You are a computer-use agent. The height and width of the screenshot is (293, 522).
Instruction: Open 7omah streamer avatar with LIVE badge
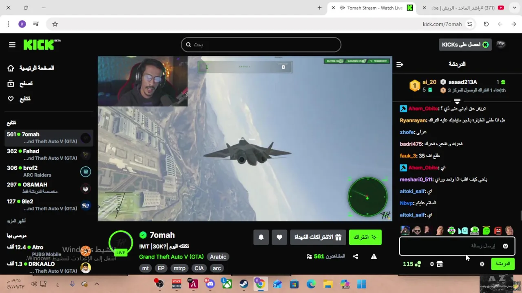[121, 243]
